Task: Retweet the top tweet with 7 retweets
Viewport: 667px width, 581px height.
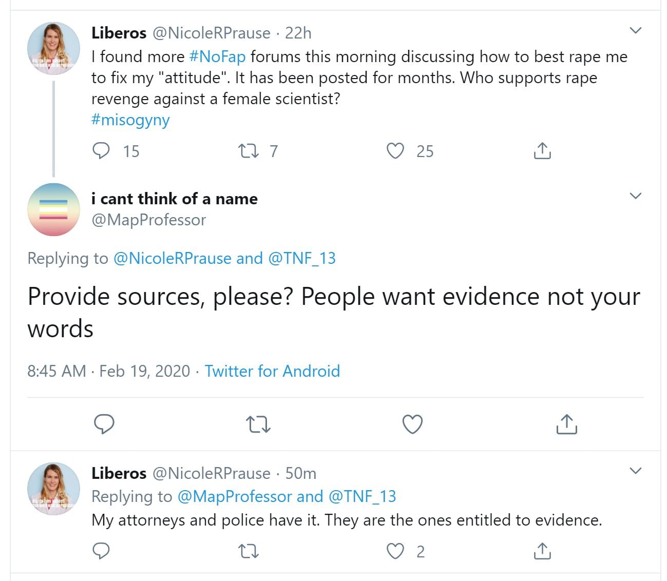Action: tap(249, 151)
